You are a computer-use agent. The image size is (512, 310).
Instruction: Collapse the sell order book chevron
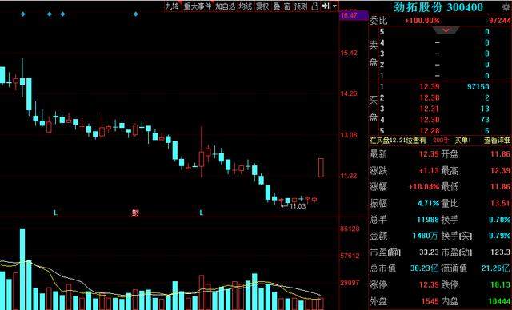pyautogui.click(x=446, y=30)
